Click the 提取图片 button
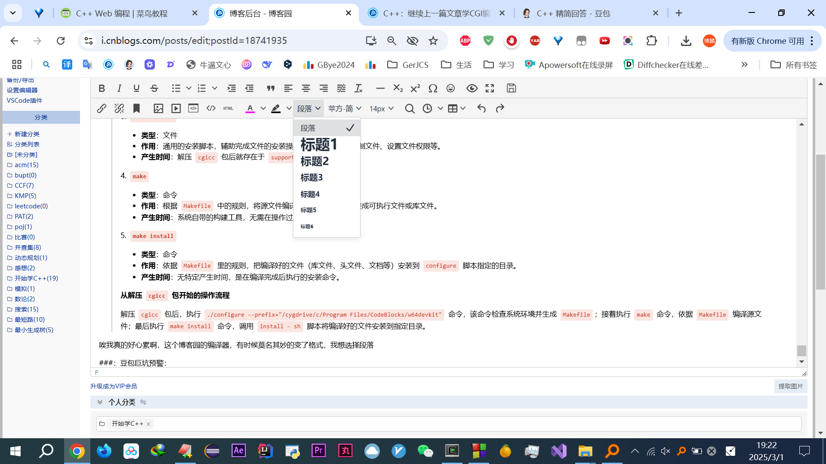Screen dimensions: 826x464 791,386
